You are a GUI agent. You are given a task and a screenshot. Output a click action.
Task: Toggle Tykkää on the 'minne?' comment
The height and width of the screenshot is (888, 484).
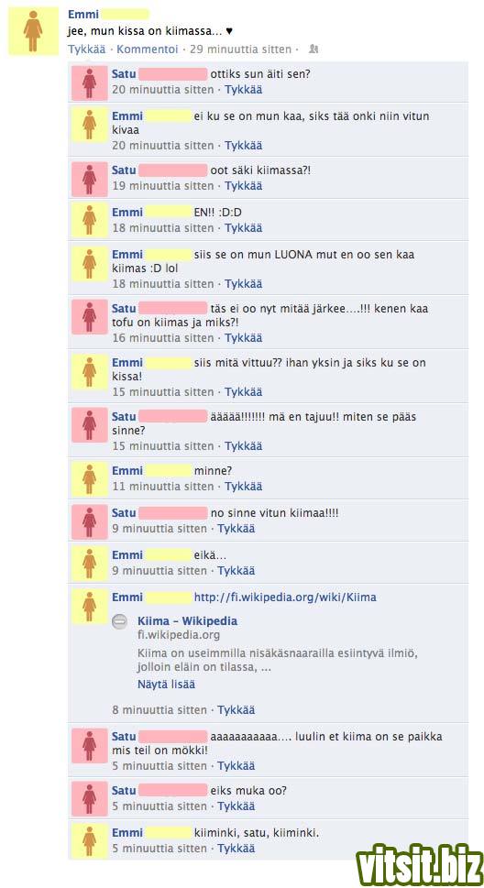(243, 486)
